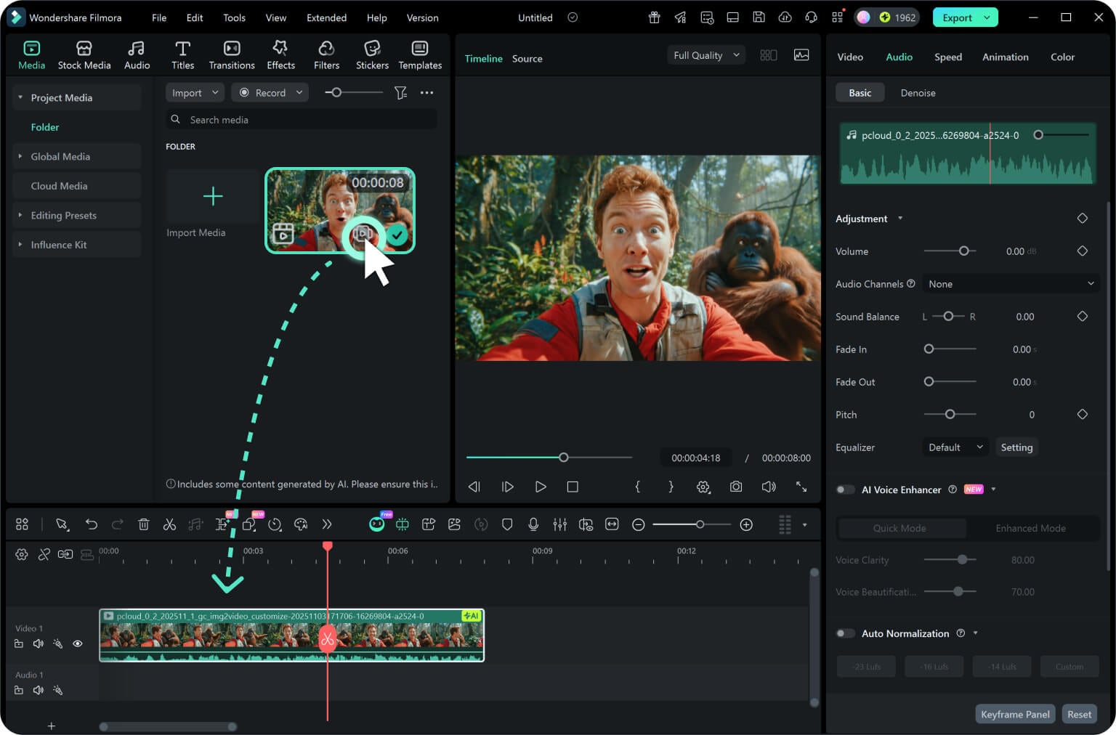The width and height of the screenshot is (1116, 735).
Task: Expand the Full Quality preview dropdown
Action: click(705, 55)
